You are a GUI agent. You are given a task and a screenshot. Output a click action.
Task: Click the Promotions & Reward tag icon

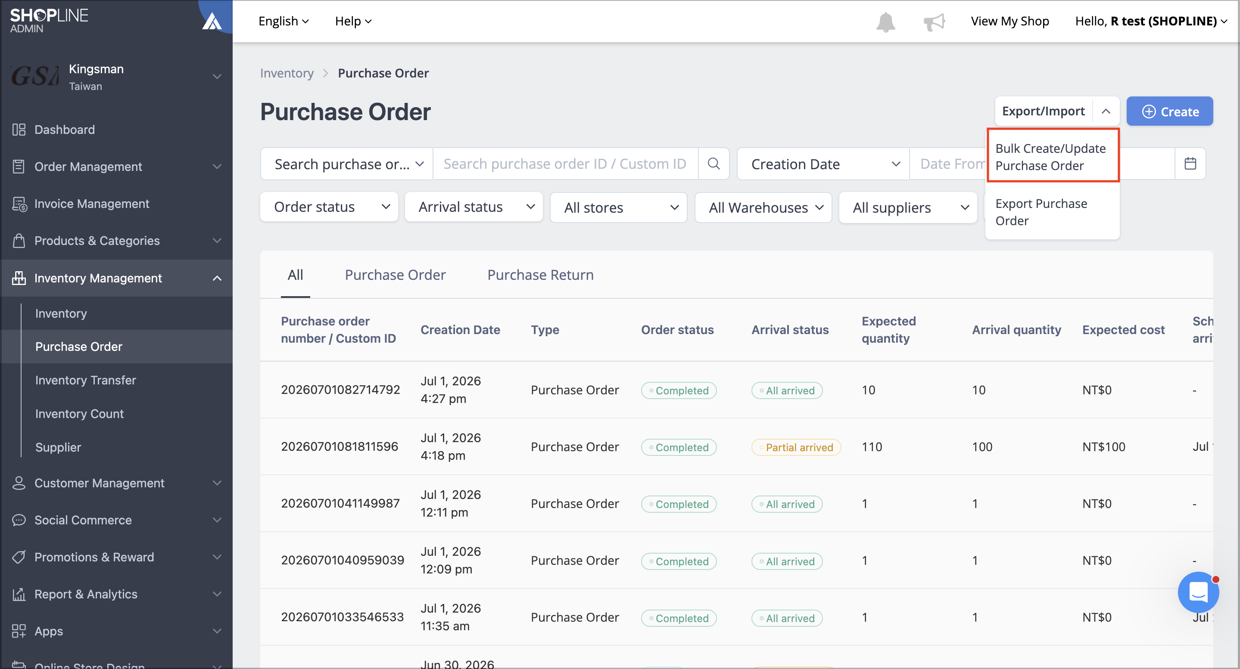point(19,557)
